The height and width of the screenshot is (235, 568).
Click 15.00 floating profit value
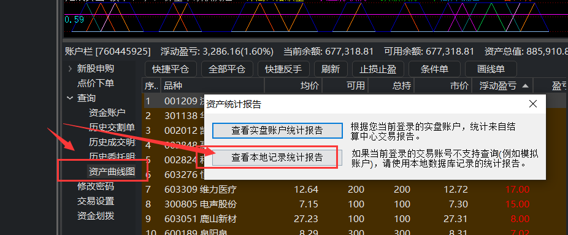(x=517, y=204)
